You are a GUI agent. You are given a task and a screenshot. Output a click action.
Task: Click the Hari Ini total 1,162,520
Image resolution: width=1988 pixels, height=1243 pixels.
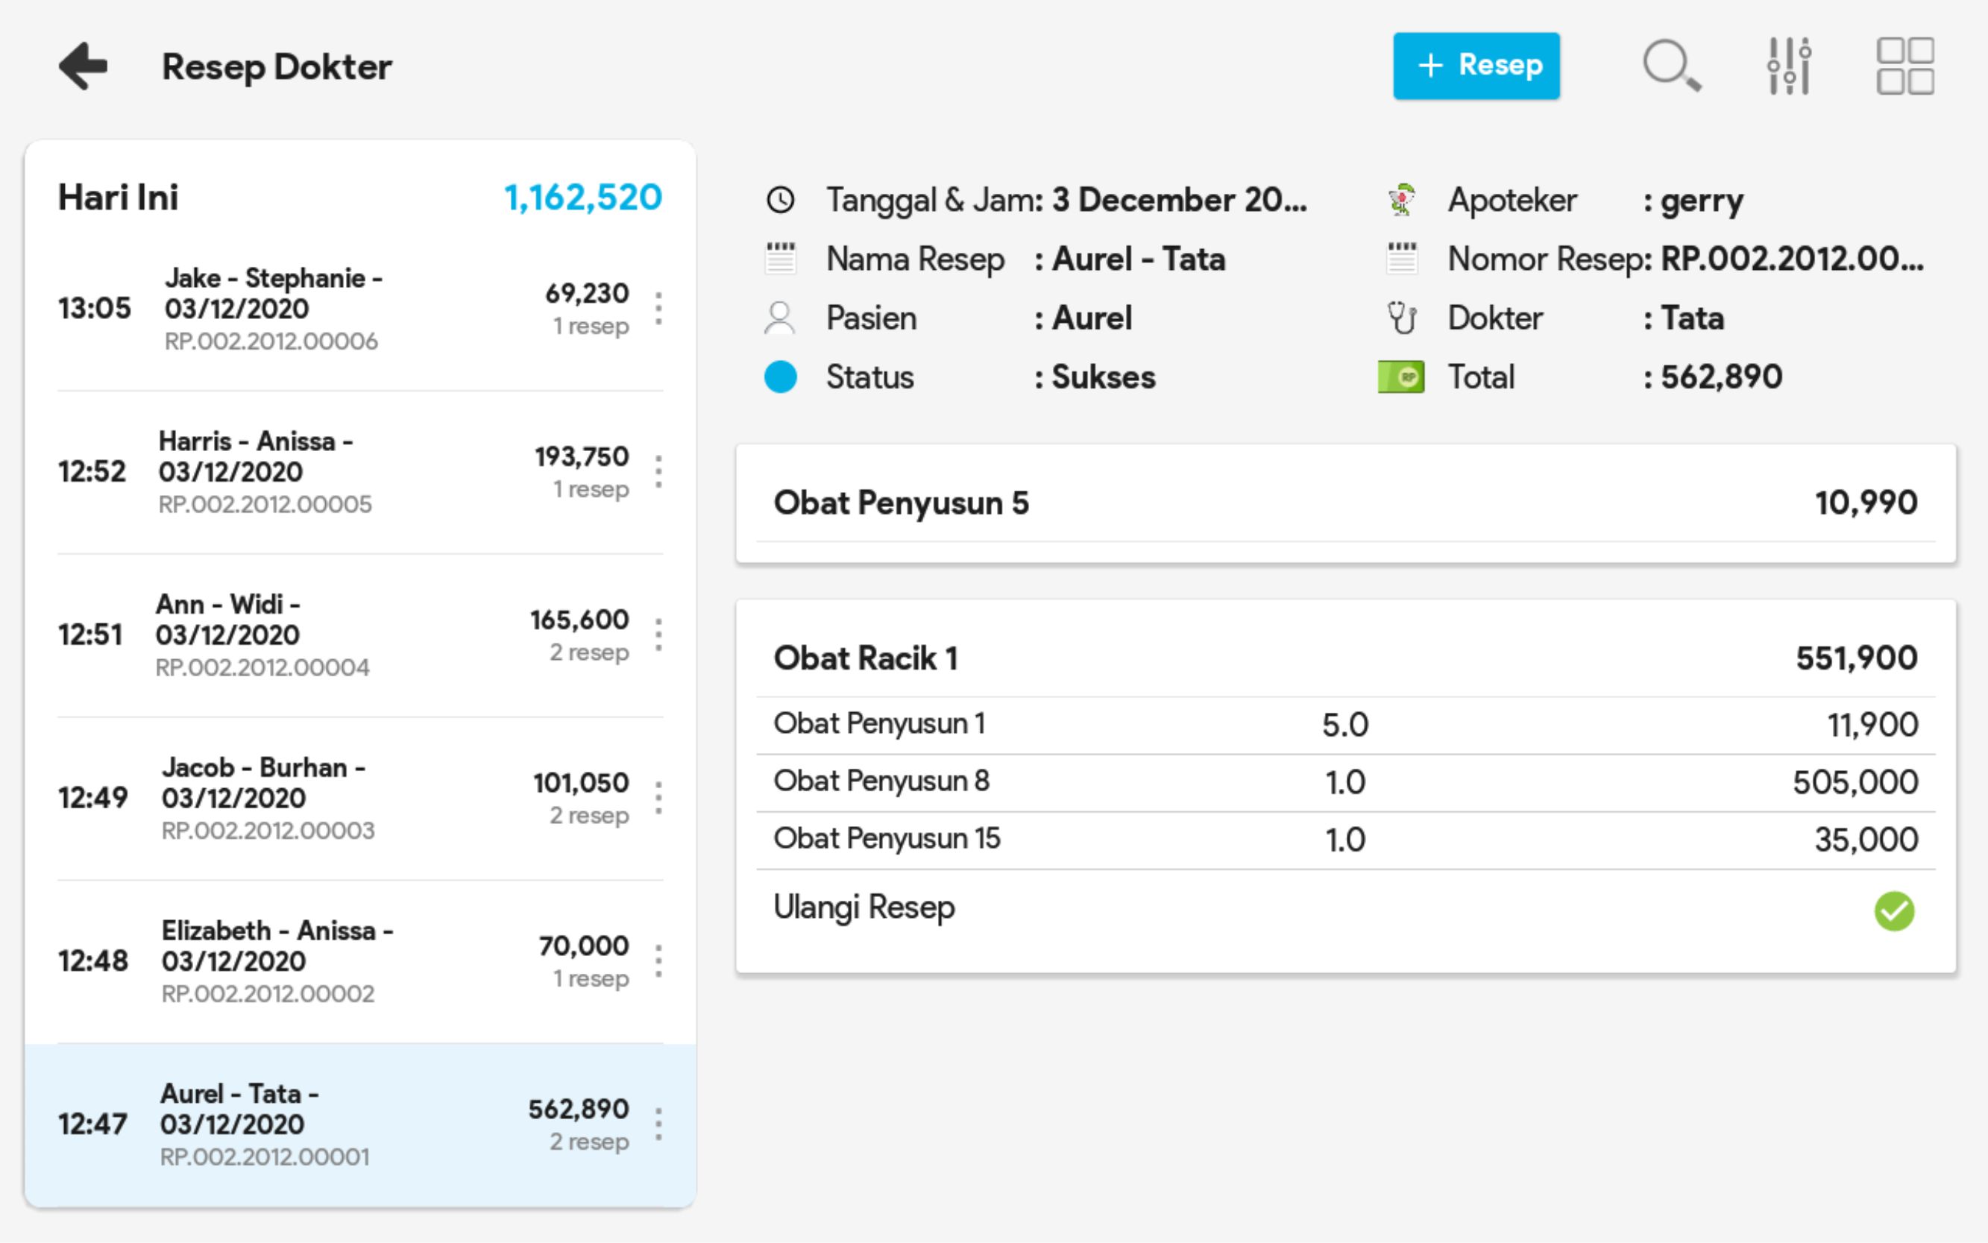(x=582, y=198)
